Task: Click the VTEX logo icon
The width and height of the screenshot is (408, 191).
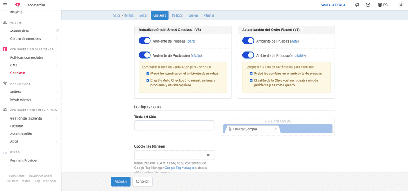Action: point(17,5)
